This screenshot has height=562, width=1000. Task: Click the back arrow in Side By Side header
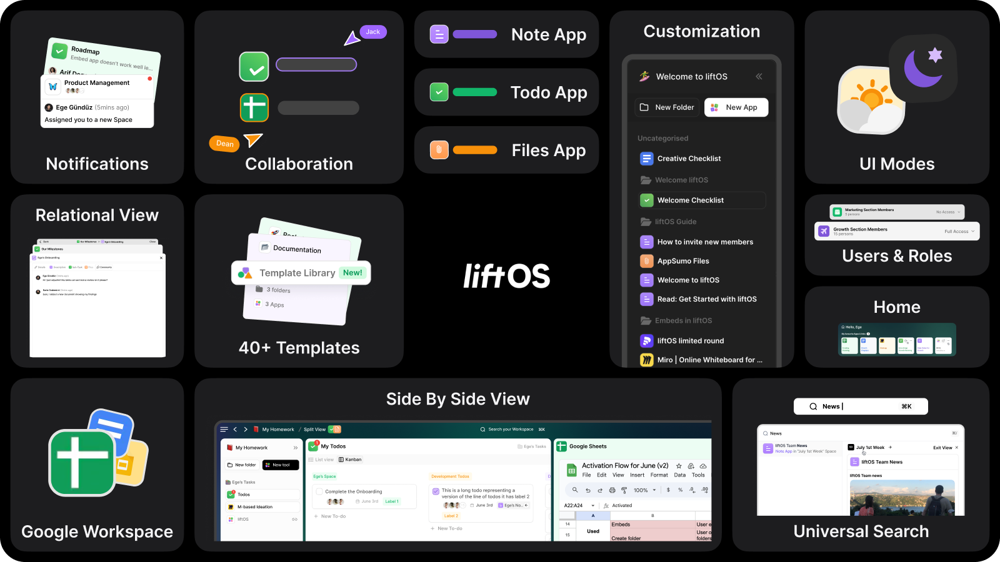click(x=235, y=430)
